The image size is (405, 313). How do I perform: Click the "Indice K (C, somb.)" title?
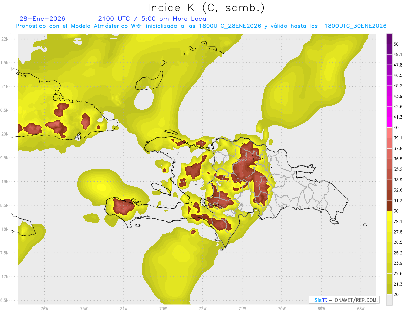click(x=206, y=8)
